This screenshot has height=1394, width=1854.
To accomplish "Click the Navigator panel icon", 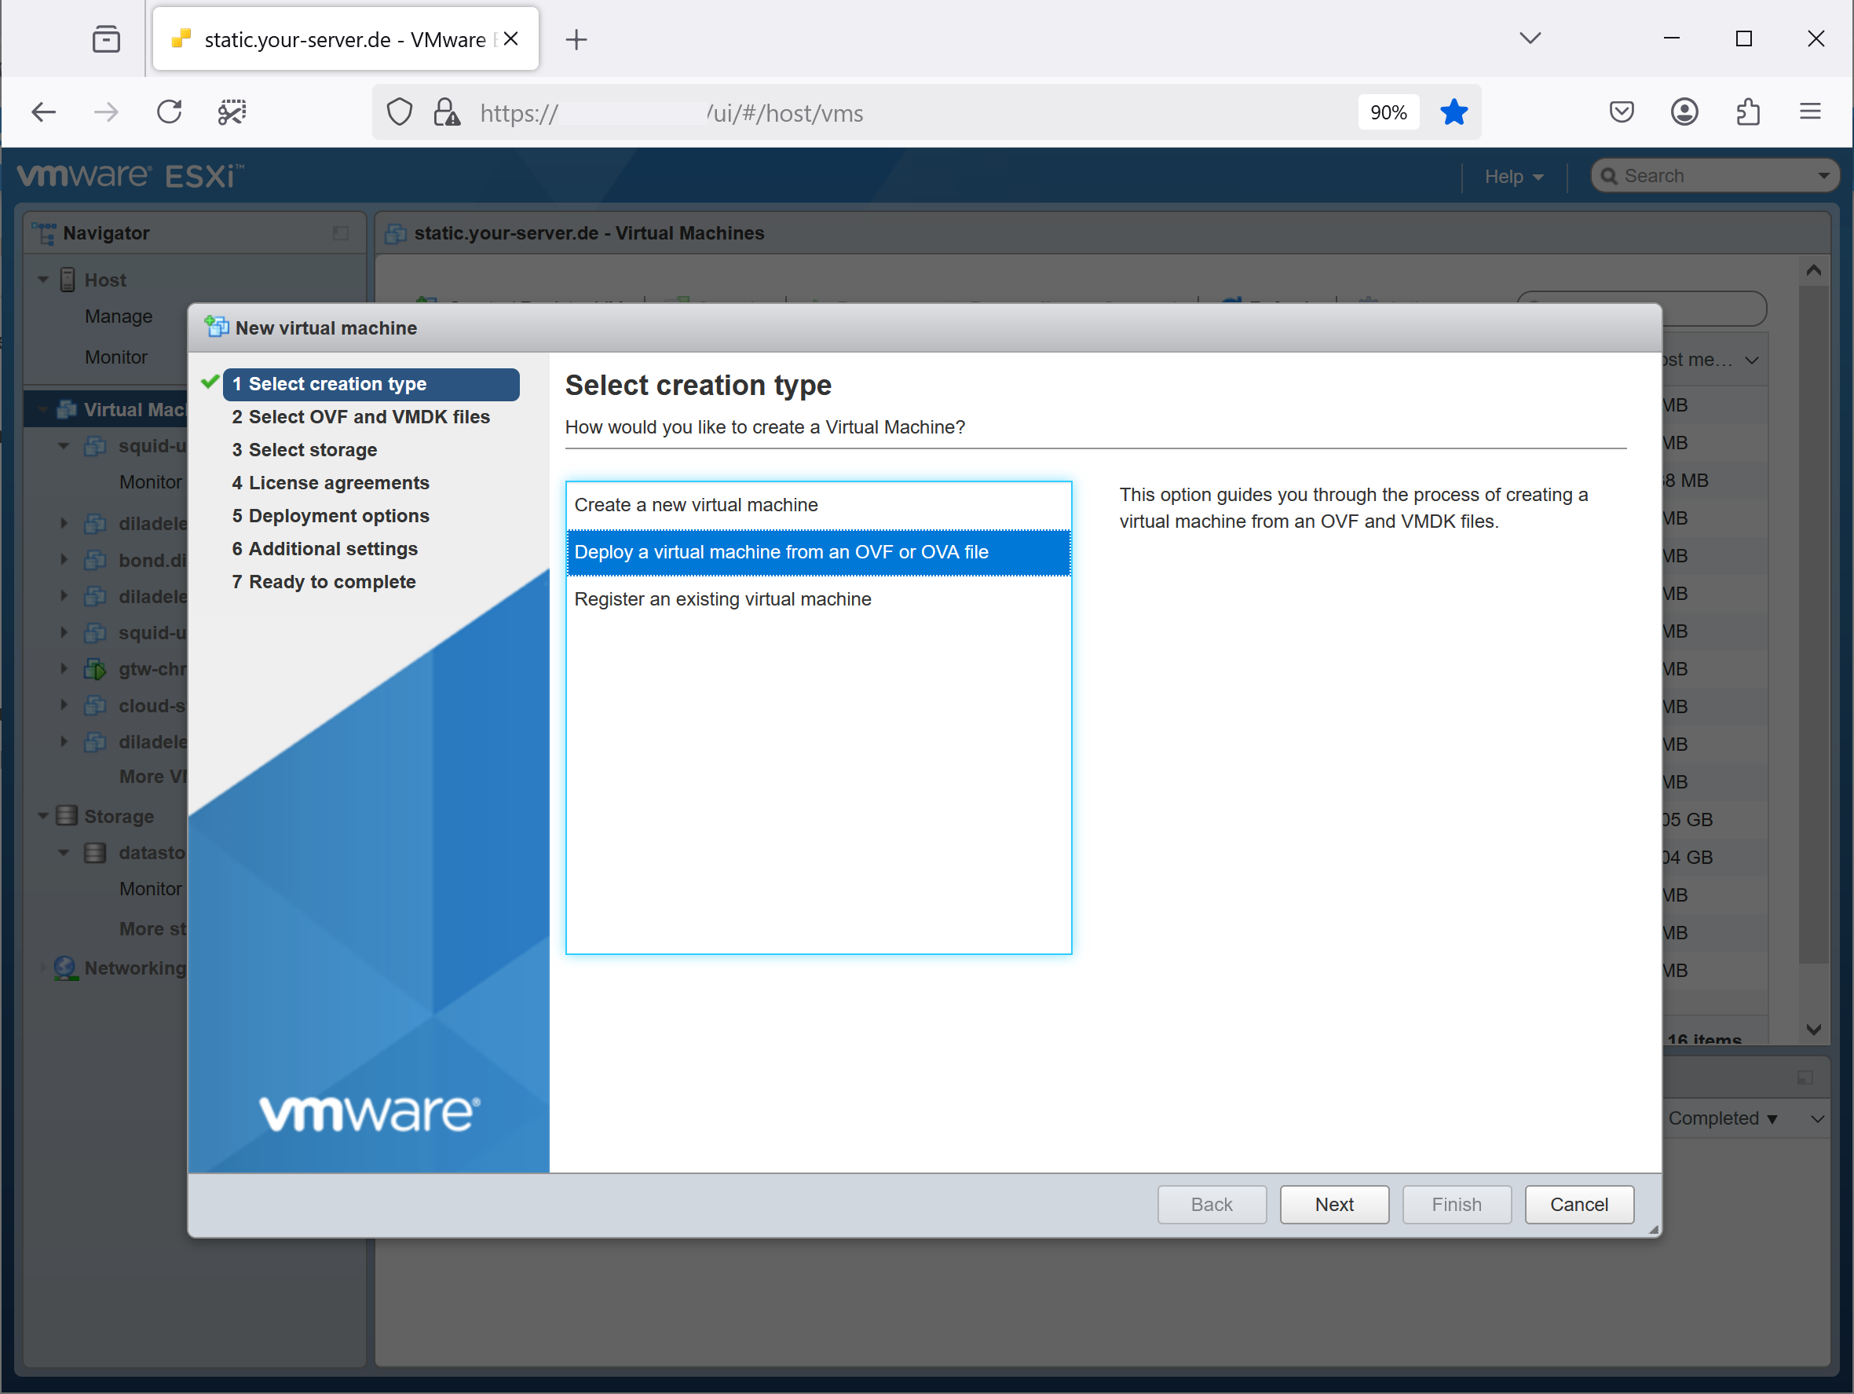I will (44, 232).
